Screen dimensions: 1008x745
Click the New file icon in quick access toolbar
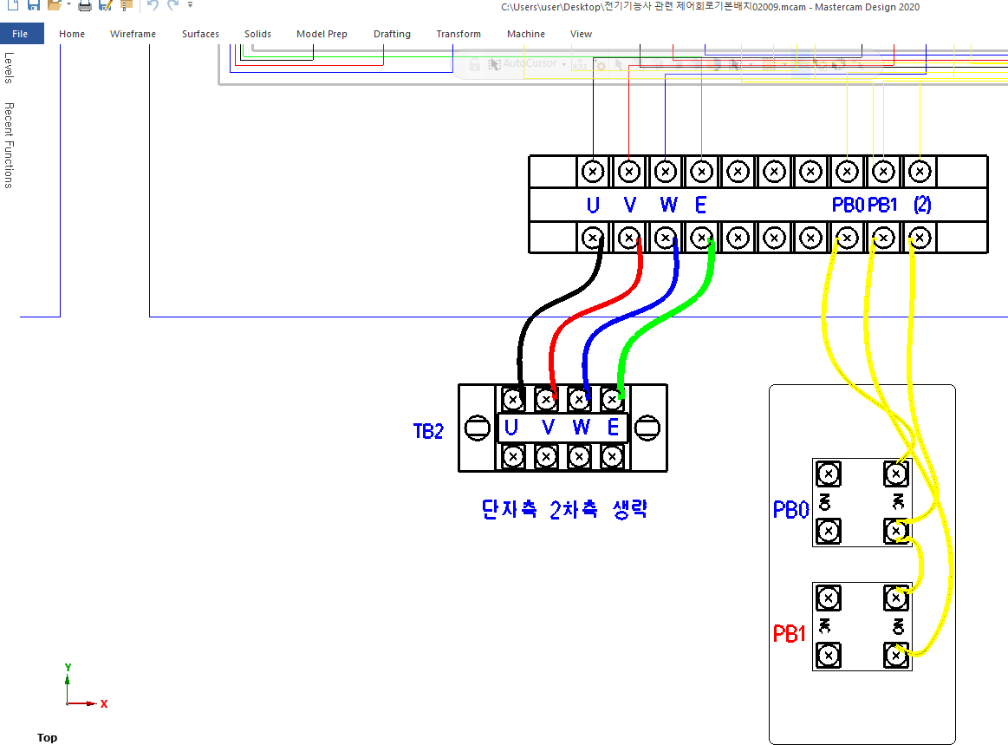(13, 5)
